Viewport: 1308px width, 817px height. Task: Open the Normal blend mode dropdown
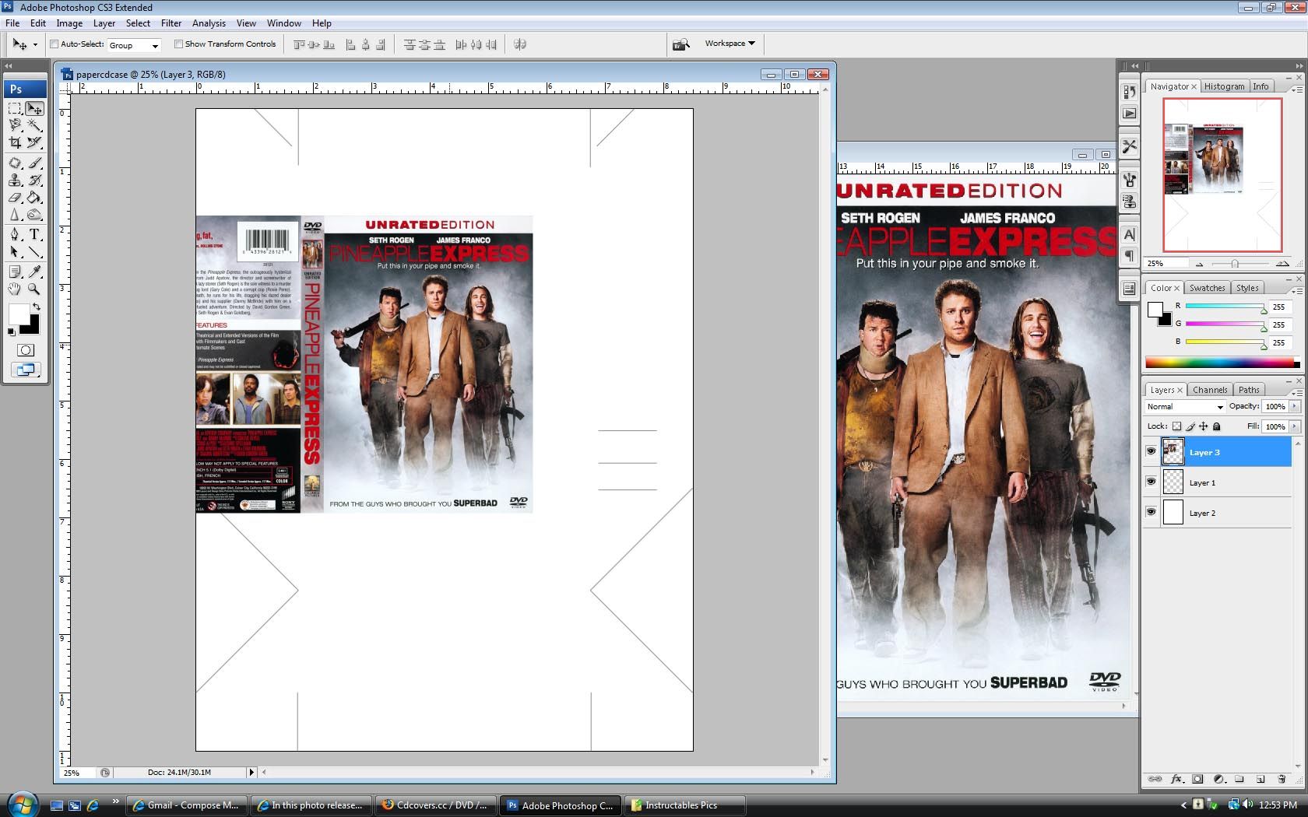click(x=1184, y=406)
